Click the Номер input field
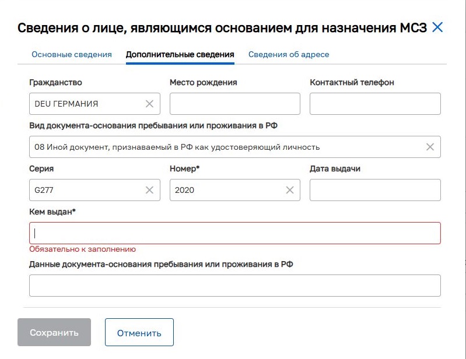Image resolution: width=466 pixels, height=359 pixels. tap(225, 190)
